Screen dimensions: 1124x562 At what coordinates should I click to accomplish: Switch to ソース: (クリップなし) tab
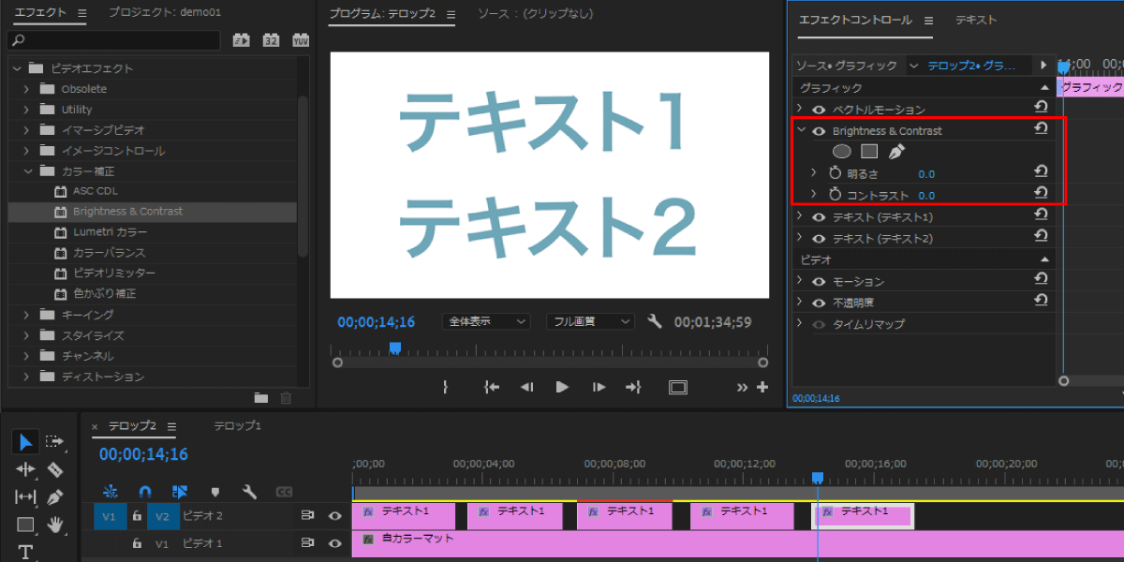point(535,14)
